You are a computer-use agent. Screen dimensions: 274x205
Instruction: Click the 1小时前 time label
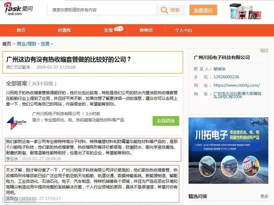pos(93,114)
